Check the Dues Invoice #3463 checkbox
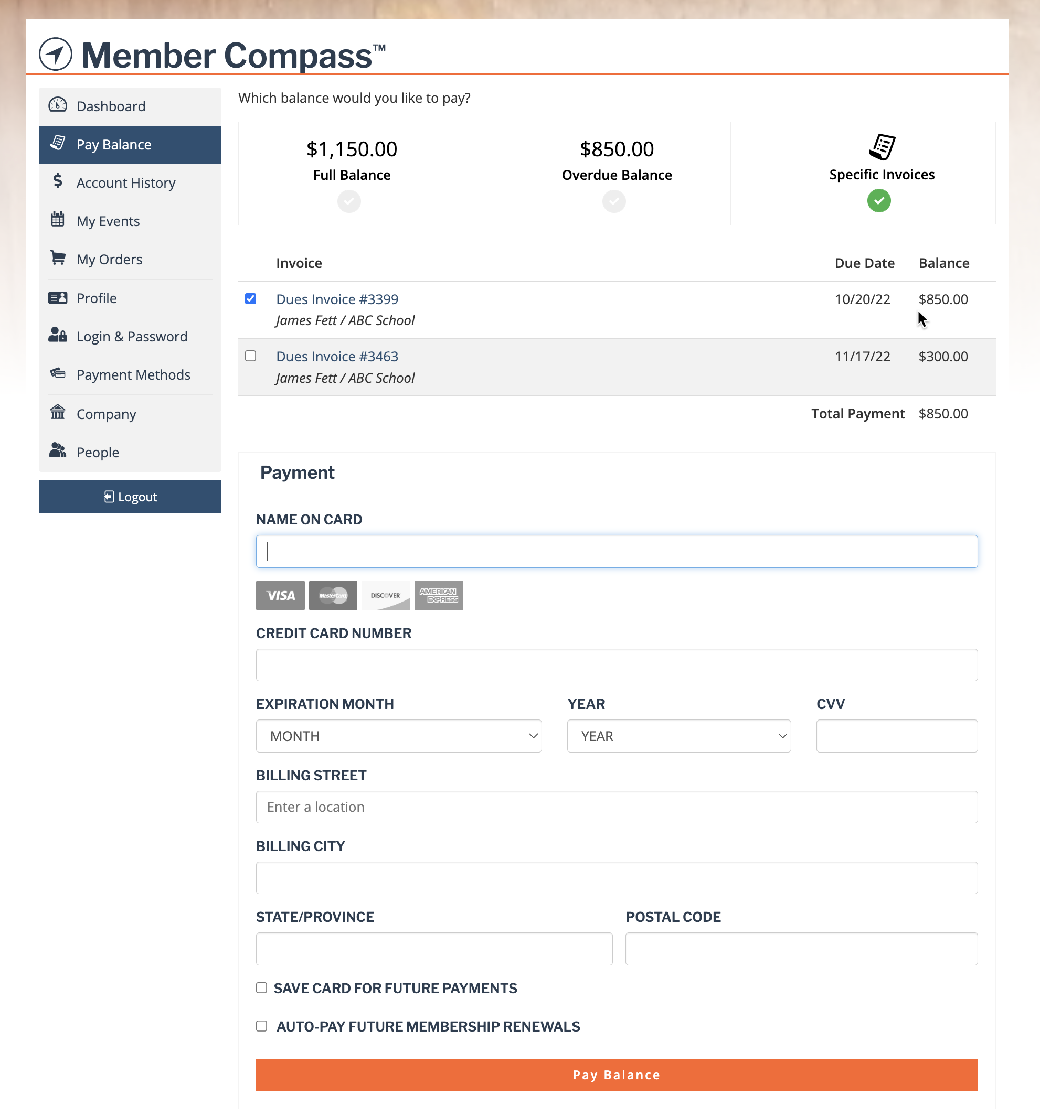The width and height of the screenshot is (1040, 1117). [251, 356]
